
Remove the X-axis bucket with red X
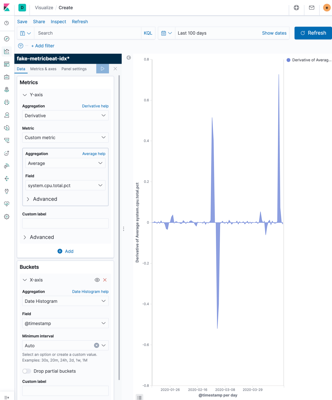tap(105, 280)
